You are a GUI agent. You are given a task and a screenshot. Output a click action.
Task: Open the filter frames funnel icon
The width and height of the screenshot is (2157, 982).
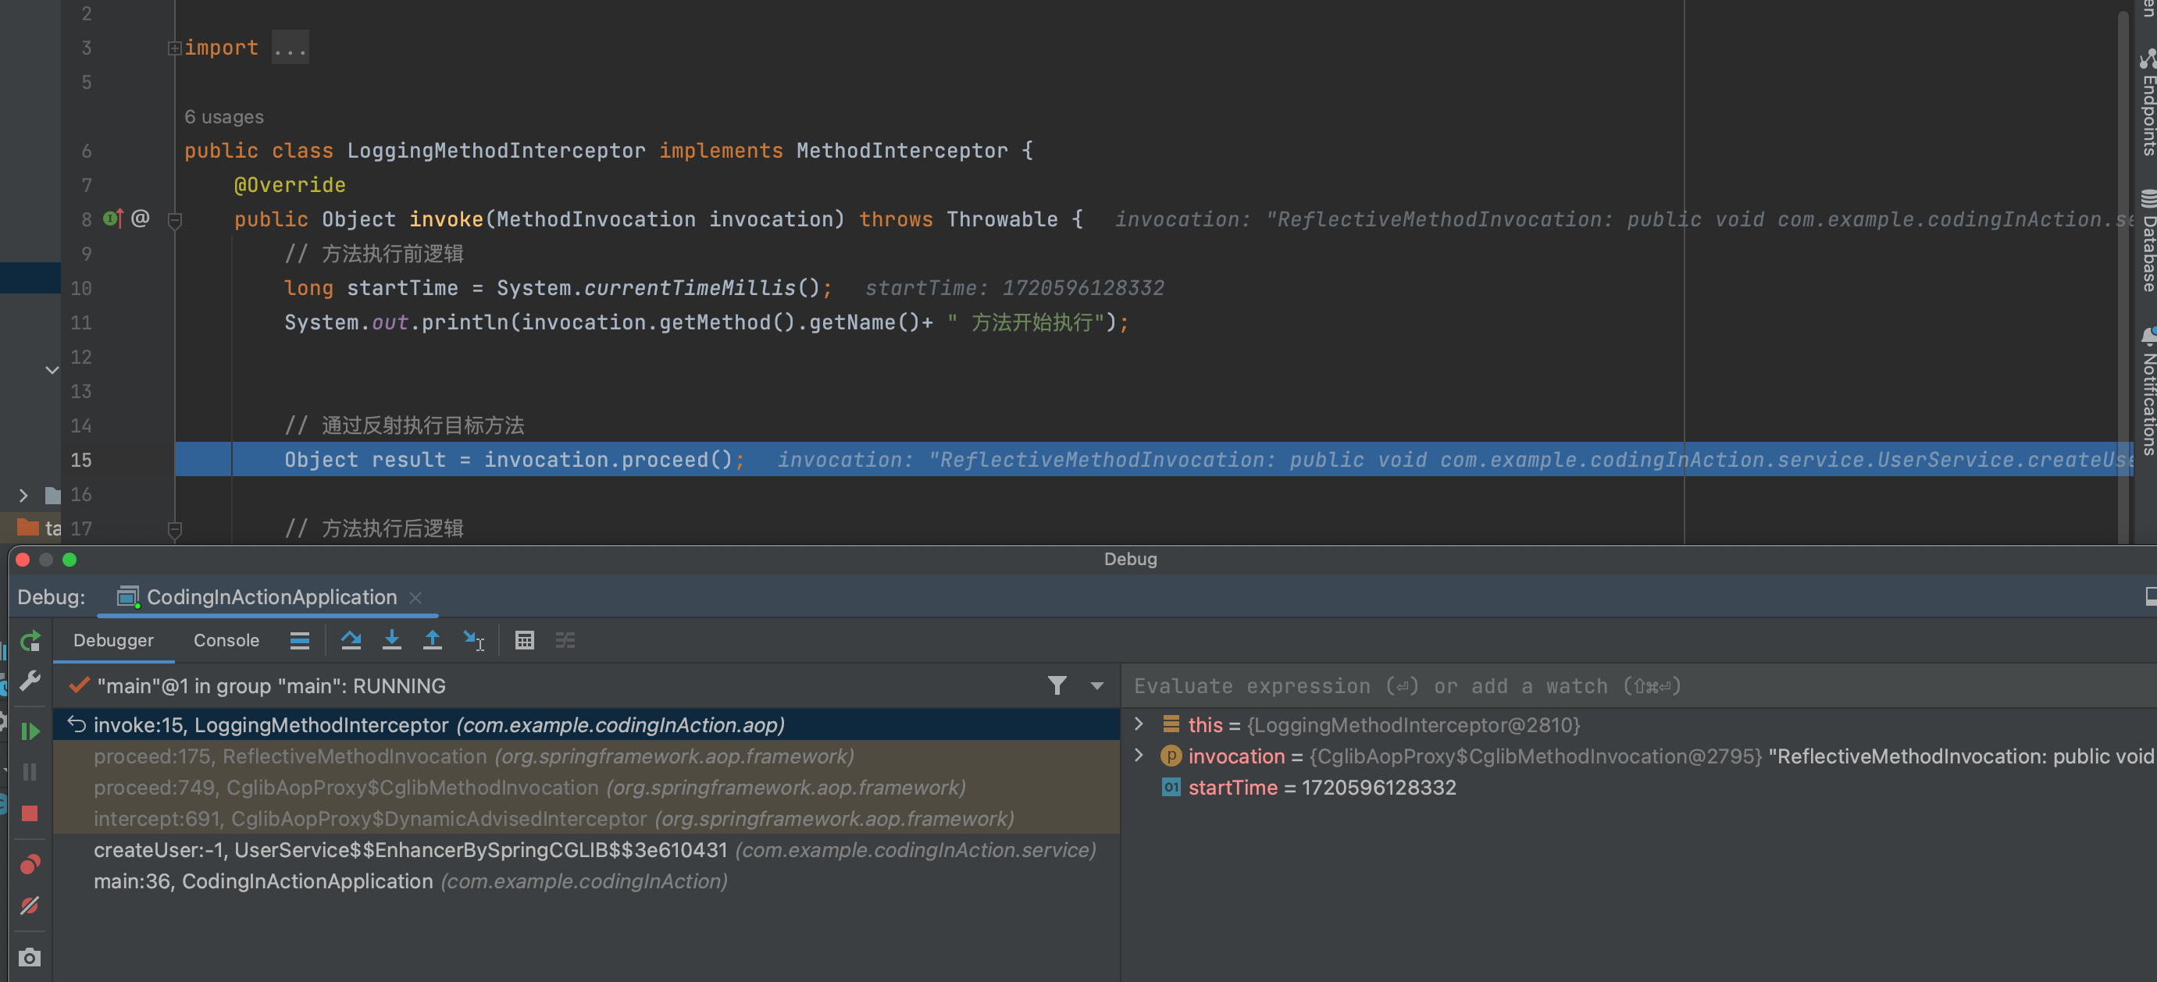[x=1057, y=685]
